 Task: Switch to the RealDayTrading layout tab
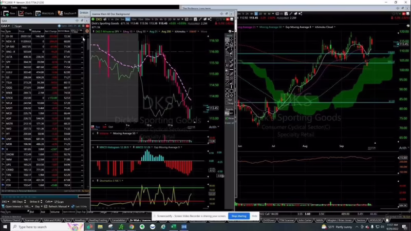point(98,220)
